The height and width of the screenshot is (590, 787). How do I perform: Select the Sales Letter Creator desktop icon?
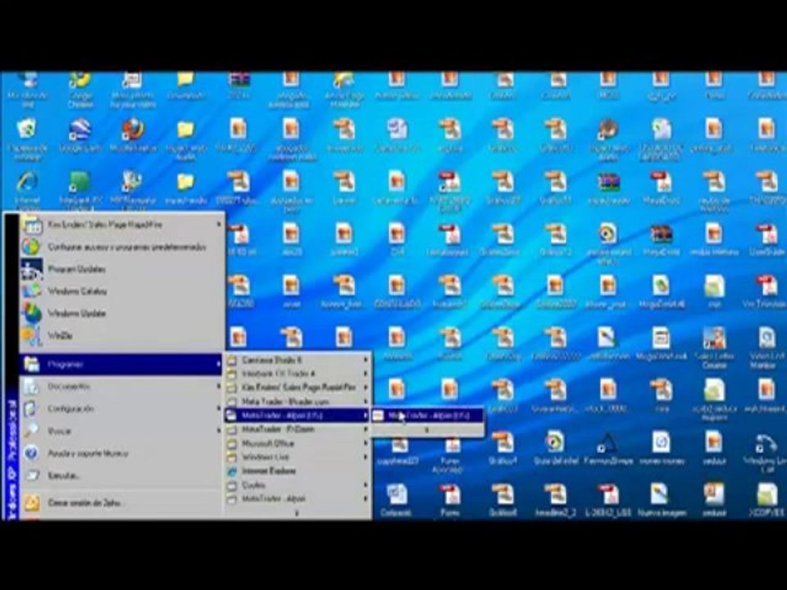714,347
